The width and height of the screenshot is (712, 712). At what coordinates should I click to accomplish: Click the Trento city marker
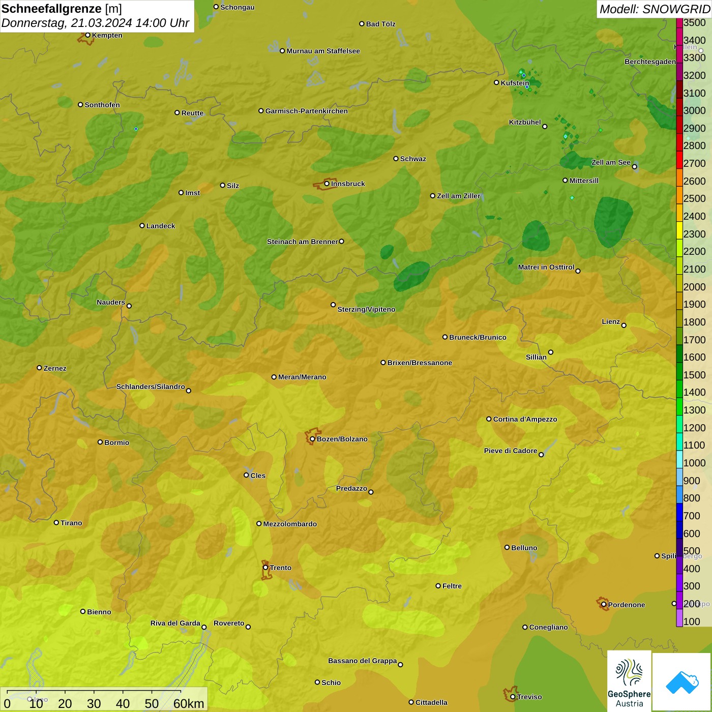point(265,568)
